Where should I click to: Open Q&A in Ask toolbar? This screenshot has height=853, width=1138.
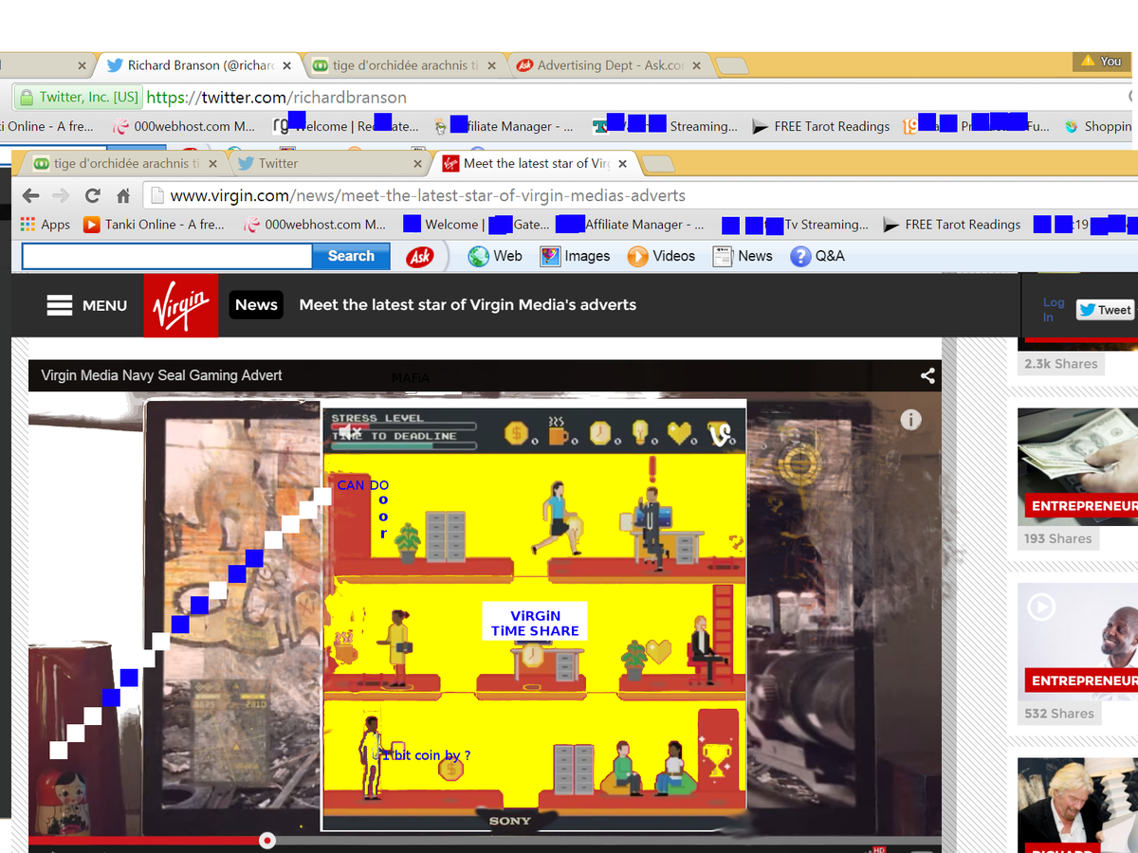click(817, 256)
